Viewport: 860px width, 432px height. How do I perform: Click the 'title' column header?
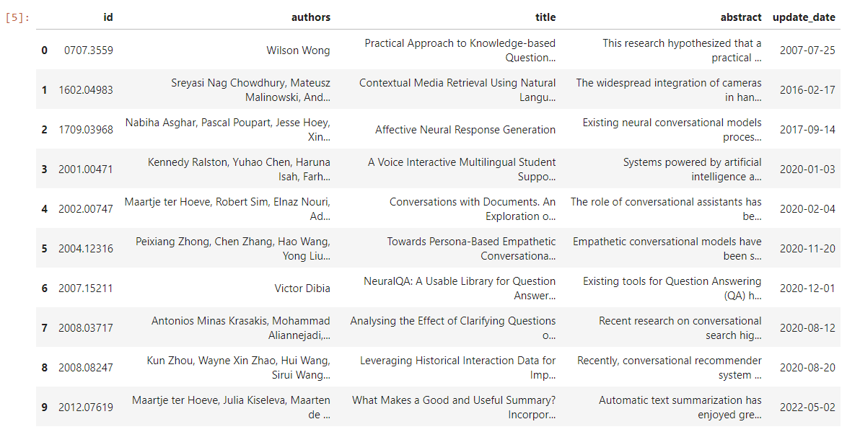[x=545, y=17]
